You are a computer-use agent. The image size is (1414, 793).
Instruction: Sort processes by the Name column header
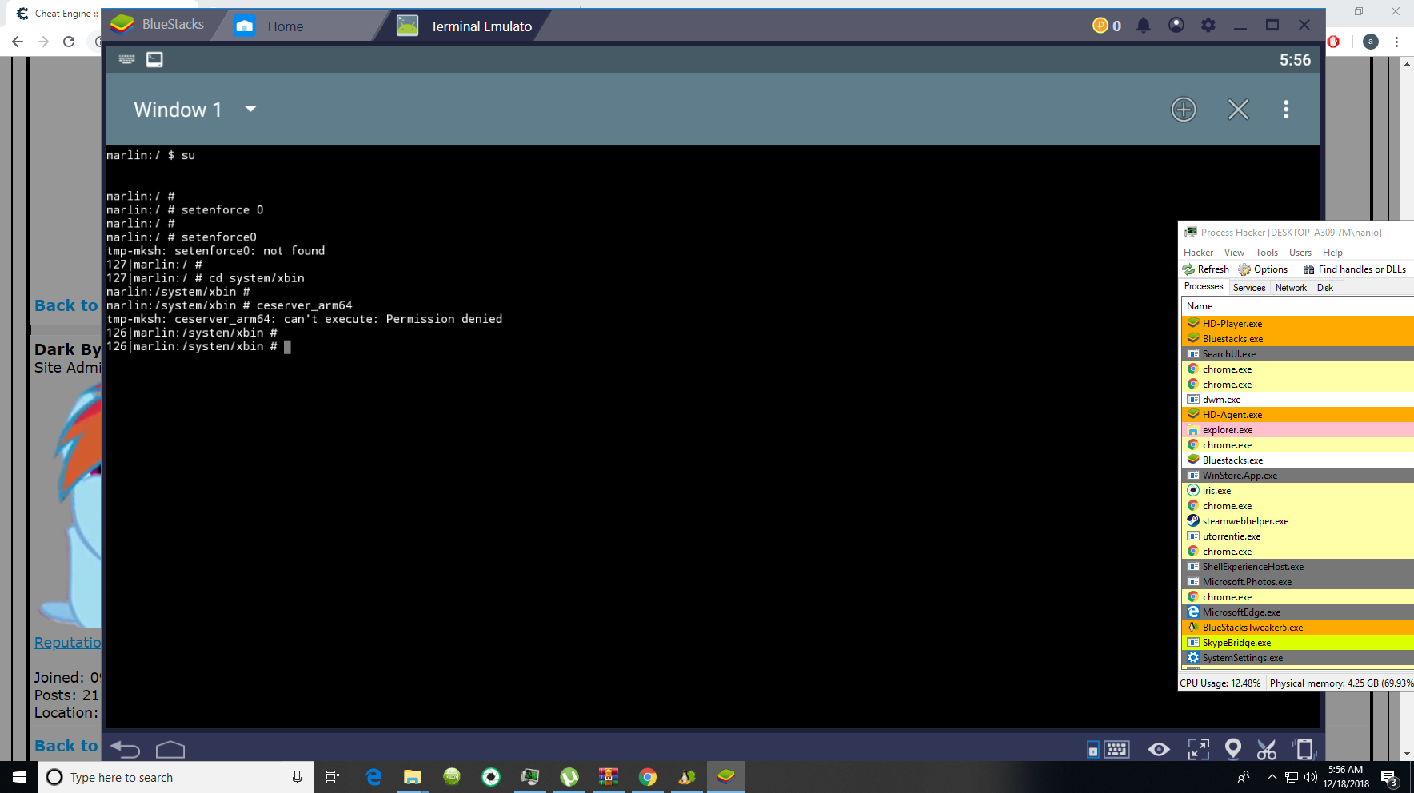tap(1297, 306)
